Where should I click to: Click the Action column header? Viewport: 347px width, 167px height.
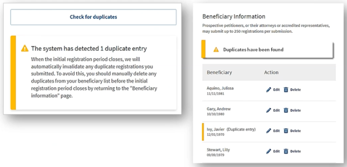click(x=271, y=72)
